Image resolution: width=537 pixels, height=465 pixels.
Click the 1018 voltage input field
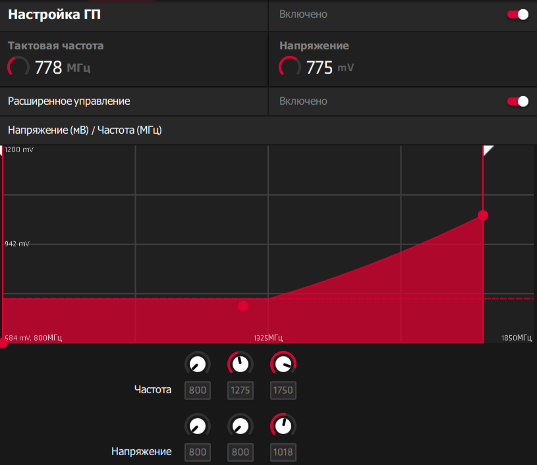click(283, 452)
